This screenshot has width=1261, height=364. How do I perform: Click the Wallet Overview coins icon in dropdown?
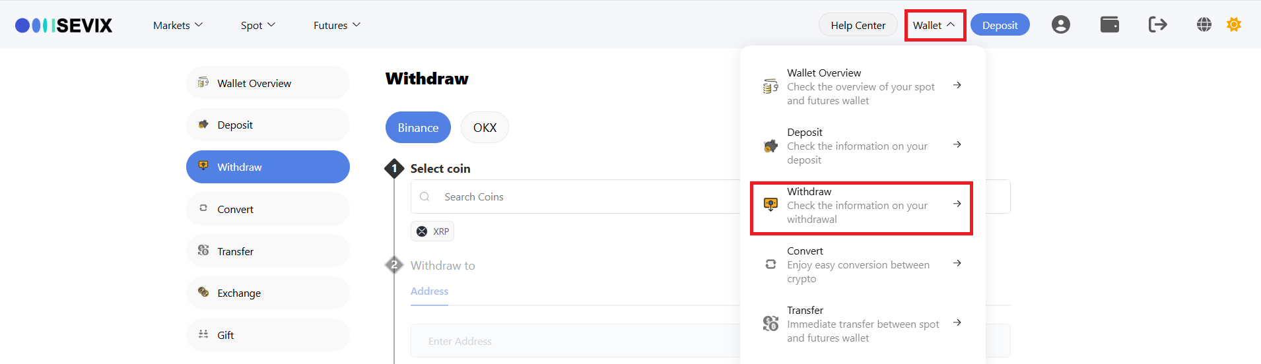tap(770, 86)
